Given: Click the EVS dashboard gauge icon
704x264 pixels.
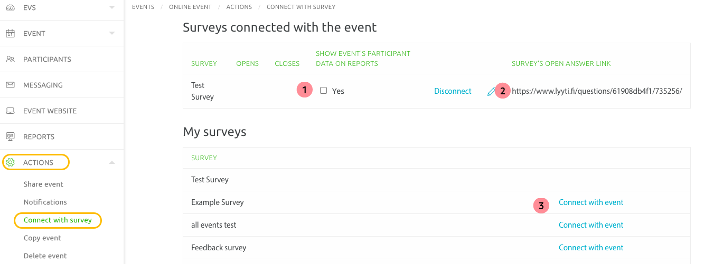Looking at the screenshot, I should click(10, 7).
